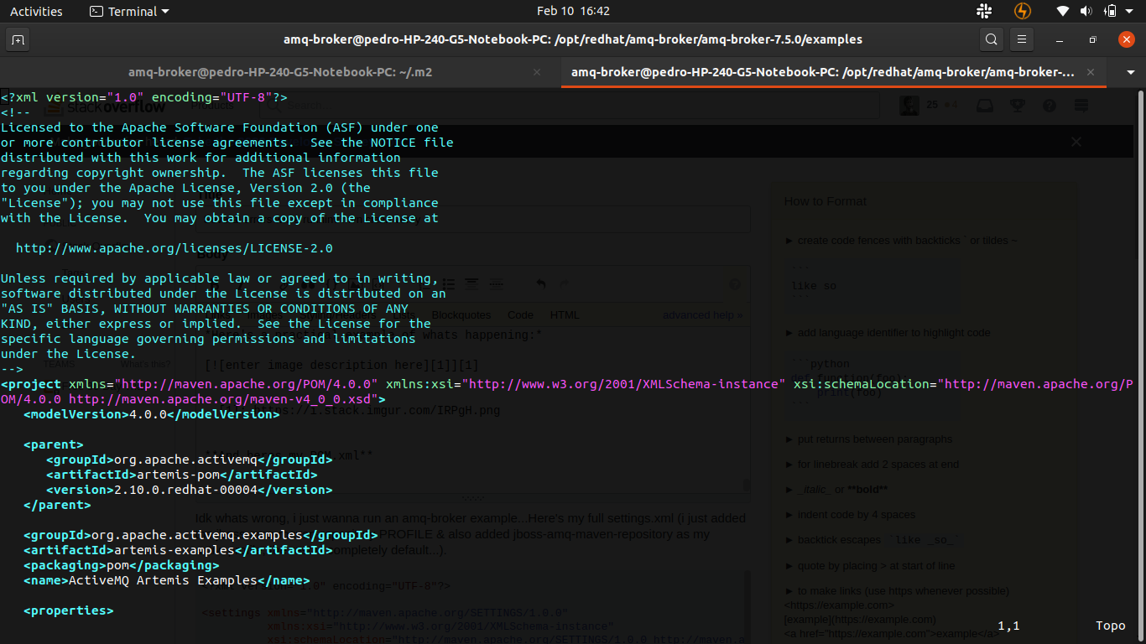Click the terminal window title bar path text
Screen dimensions: 1146x644
click(573, 39)
